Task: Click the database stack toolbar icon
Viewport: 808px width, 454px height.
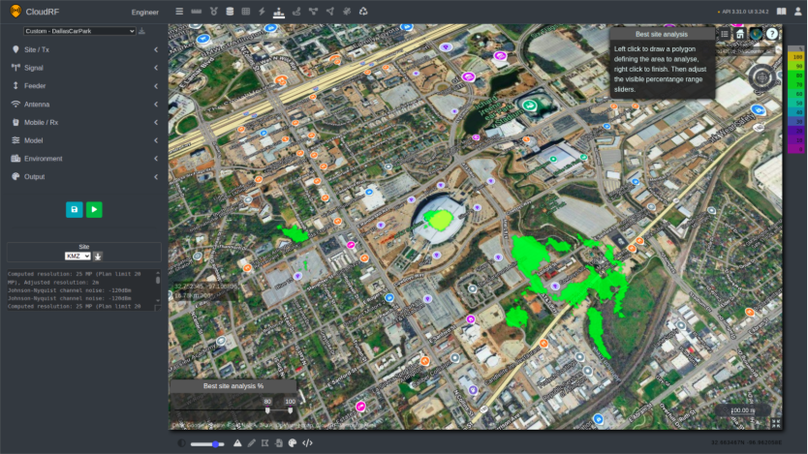Action: (x=229, y=12)
